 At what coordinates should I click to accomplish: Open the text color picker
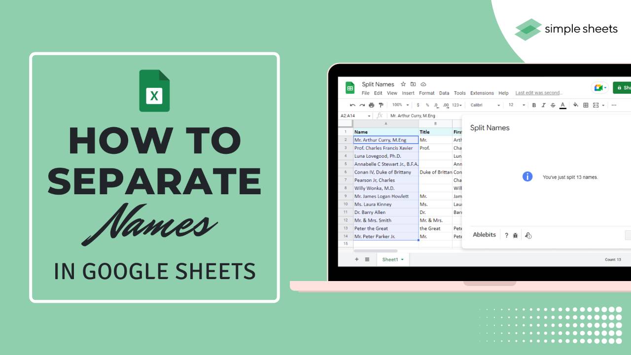pyautogui.click(x=562, y=105)
